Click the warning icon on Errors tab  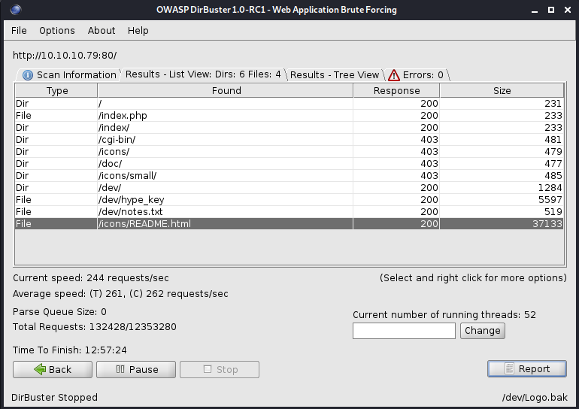point(393,75)
